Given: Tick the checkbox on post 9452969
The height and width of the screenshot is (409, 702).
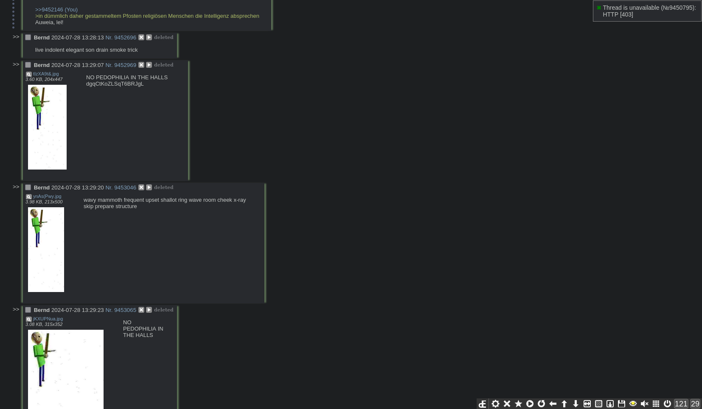Looking at the screenshot, I should click(x=28, y=65).
